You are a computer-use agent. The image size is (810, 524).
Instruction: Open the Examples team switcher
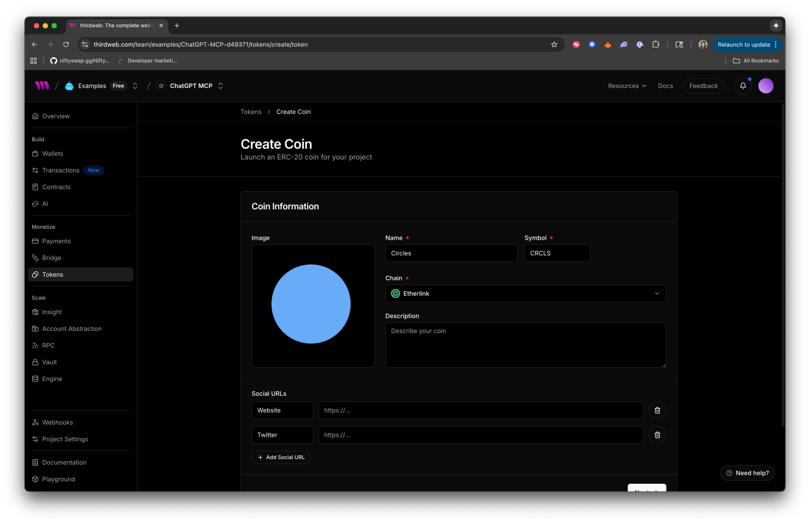[x=135, y=86]
